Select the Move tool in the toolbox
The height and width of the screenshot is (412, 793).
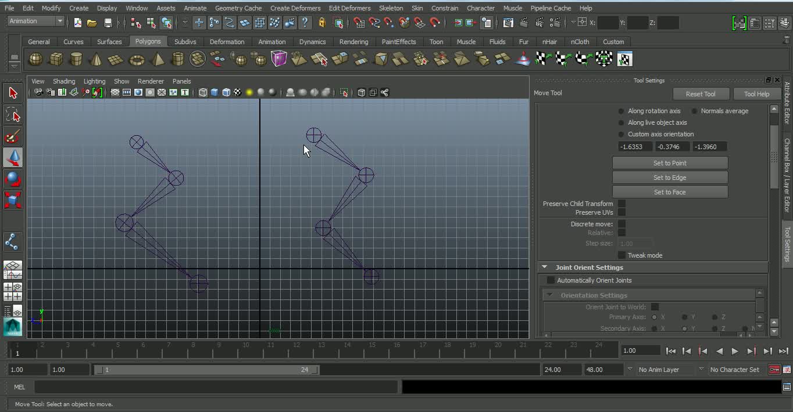[13, 158]
